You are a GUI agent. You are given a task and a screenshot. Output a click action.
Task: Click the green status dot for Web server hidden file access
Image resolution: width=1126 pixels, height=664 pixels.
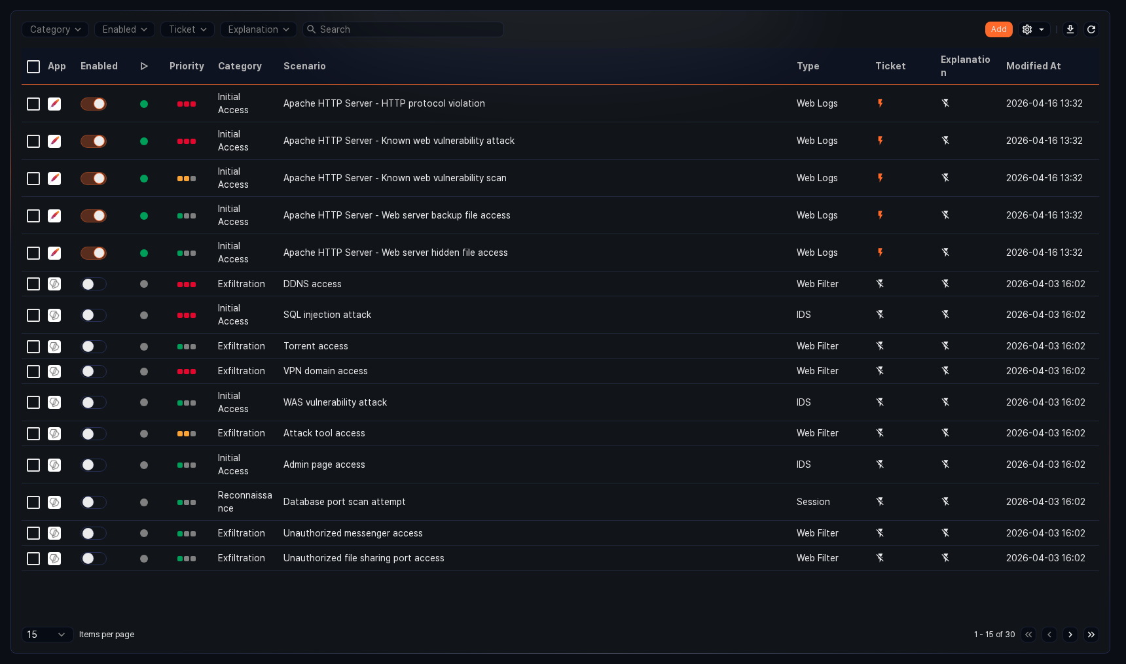tap(144, 253)
